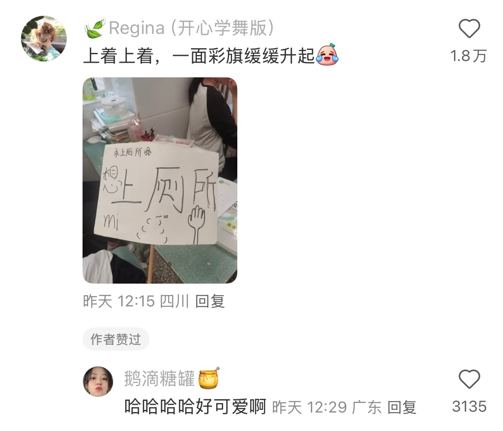
Task: Like Regina's comment with the heart icon
Action: pyautogui.click(x=469, y=28)
